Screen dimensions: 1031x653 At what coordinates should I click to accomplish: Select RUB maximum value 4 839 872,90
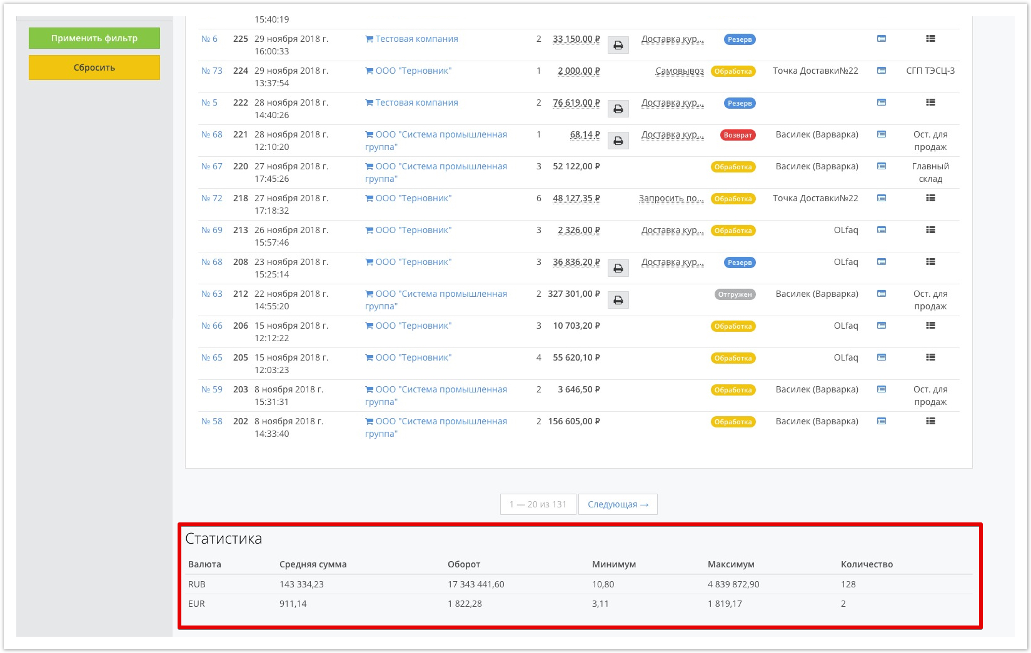point(733,584)
